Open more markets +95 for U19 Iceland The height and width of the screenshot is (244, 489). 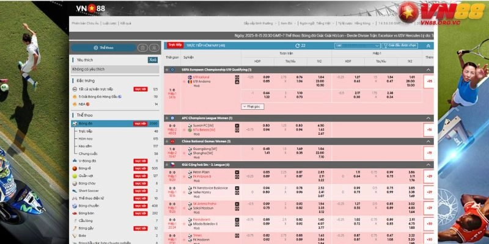[x=429, y=81]
